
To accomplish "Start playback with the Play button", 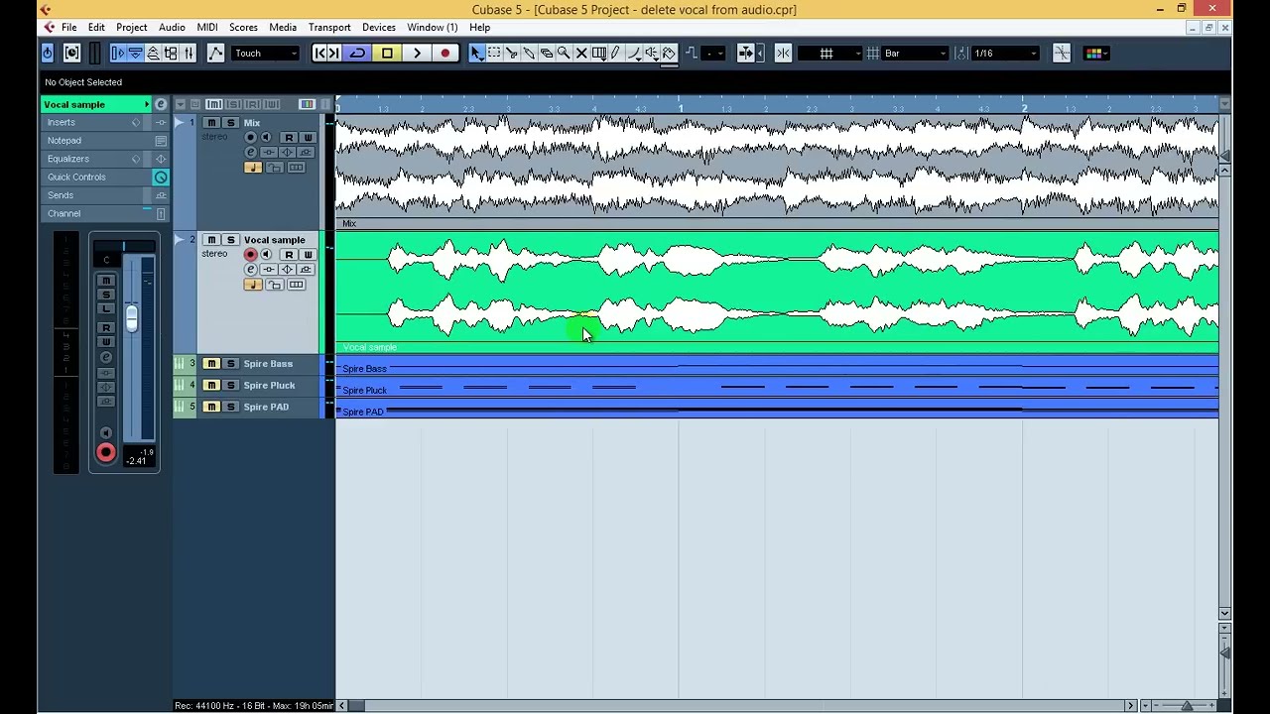I will click(x=417, y=53).
